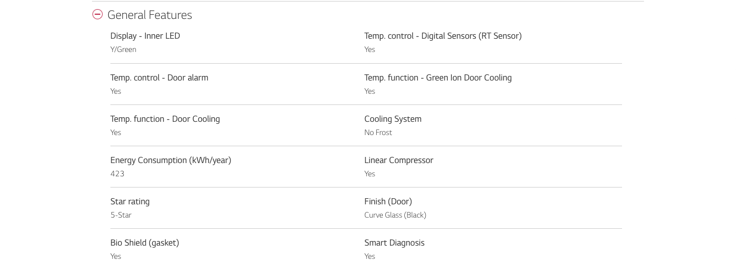Click the 423 energy value
This screenshot has width=736, height=267.
(118, 174)
